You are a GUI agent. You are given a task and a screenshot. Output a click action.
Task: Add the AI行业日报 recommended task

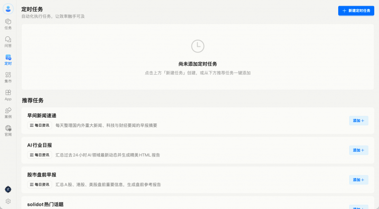click(359, 150)
